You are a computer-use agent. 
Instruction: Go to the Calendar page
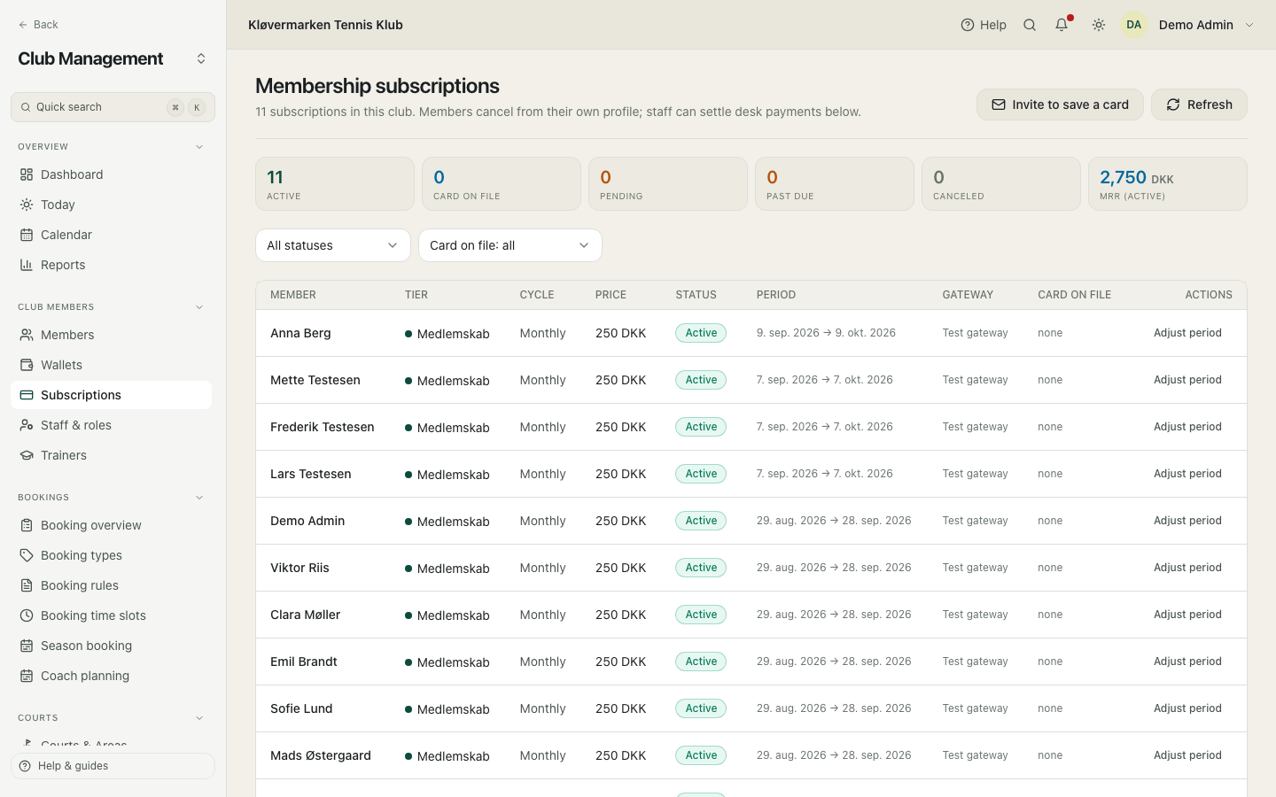(x=111, y=235)
